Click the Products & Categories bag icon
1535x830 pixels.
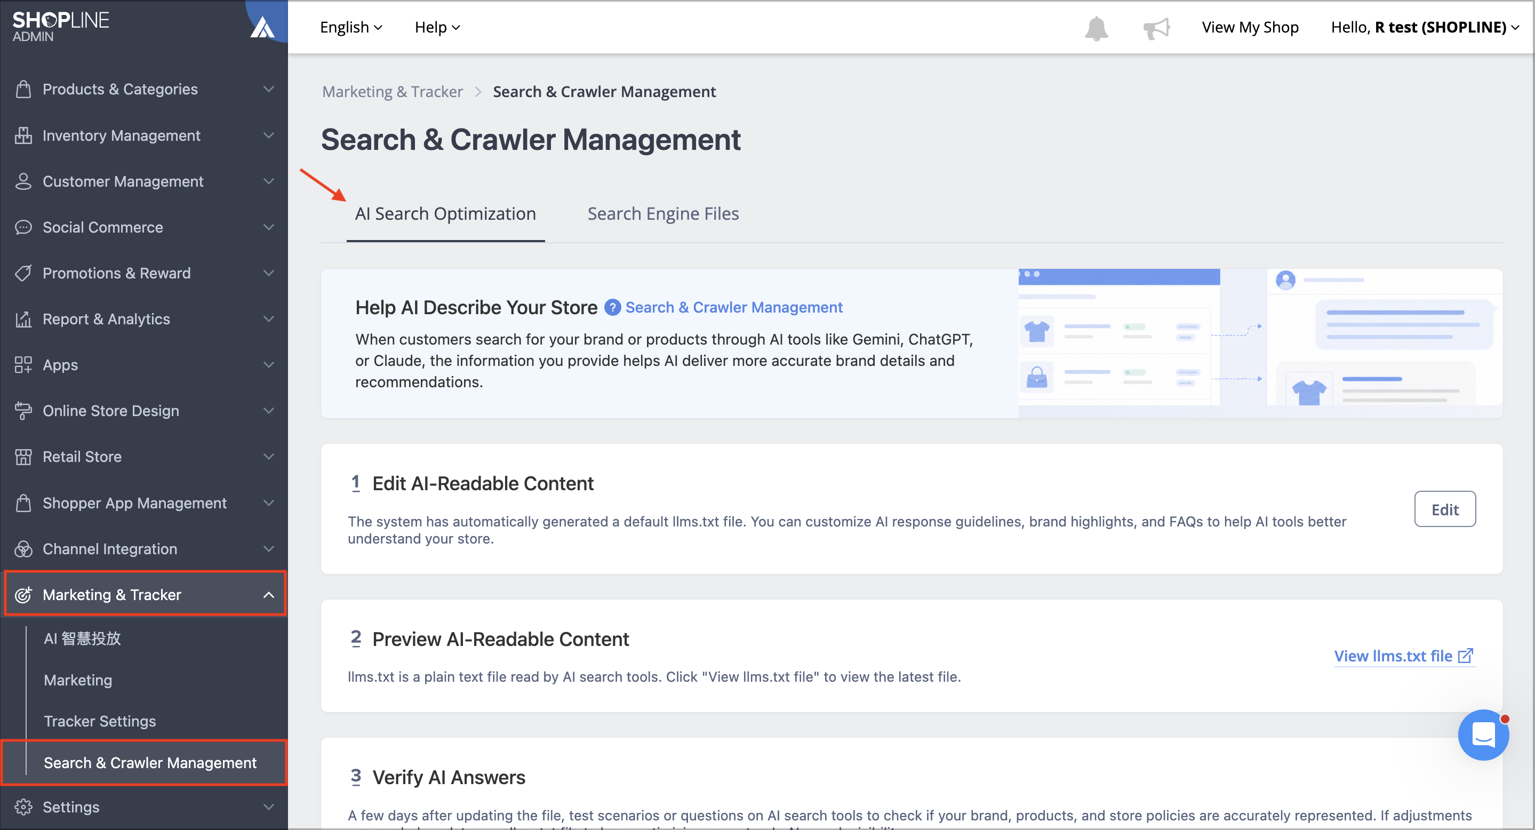23,90
